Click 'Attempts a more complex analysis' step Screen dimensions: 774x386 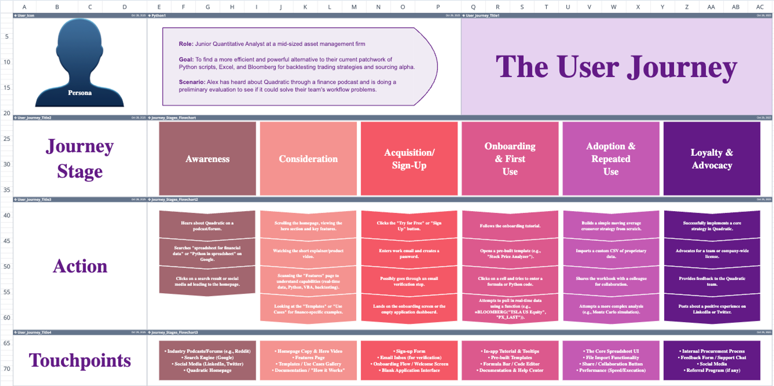click(611, 309)
